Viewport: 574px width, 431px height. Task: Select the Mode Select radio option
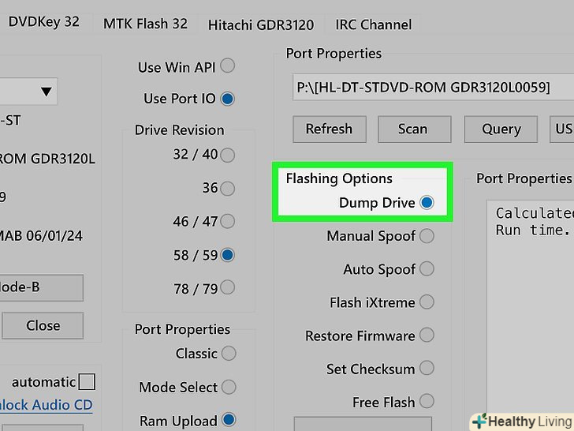point(229,387)
